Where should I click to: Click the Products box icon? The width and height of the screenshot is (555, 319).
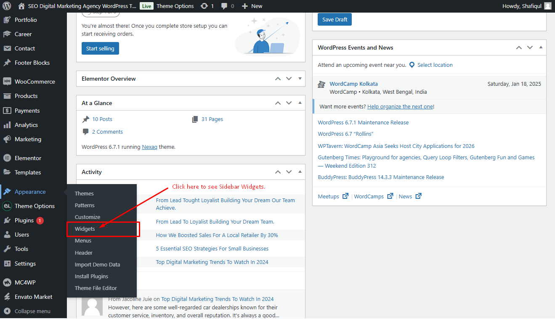pos(7,96)
